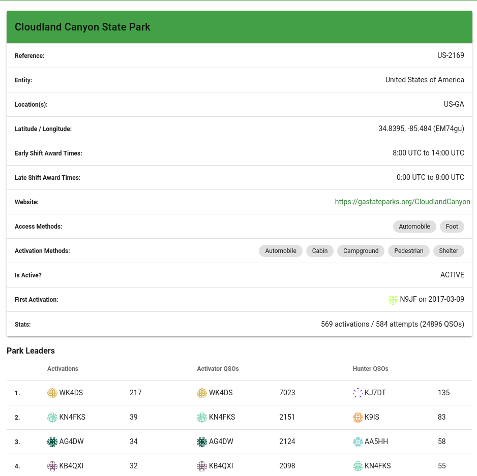Click KN4FKS avatar in Hunter QSOs column
This screenshot has width=477, height=476.
coord(358,466)
